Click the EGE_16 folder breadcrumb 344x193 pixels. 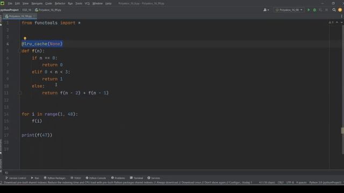pos(27,10)
